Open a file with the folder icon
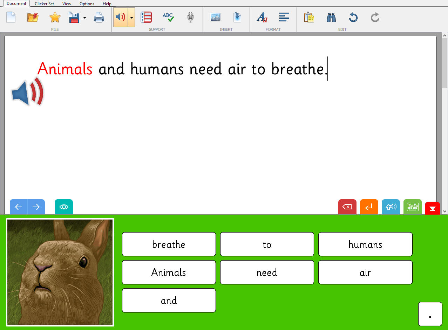This screenshot has height=330, width=448. (x=33, y=17)
